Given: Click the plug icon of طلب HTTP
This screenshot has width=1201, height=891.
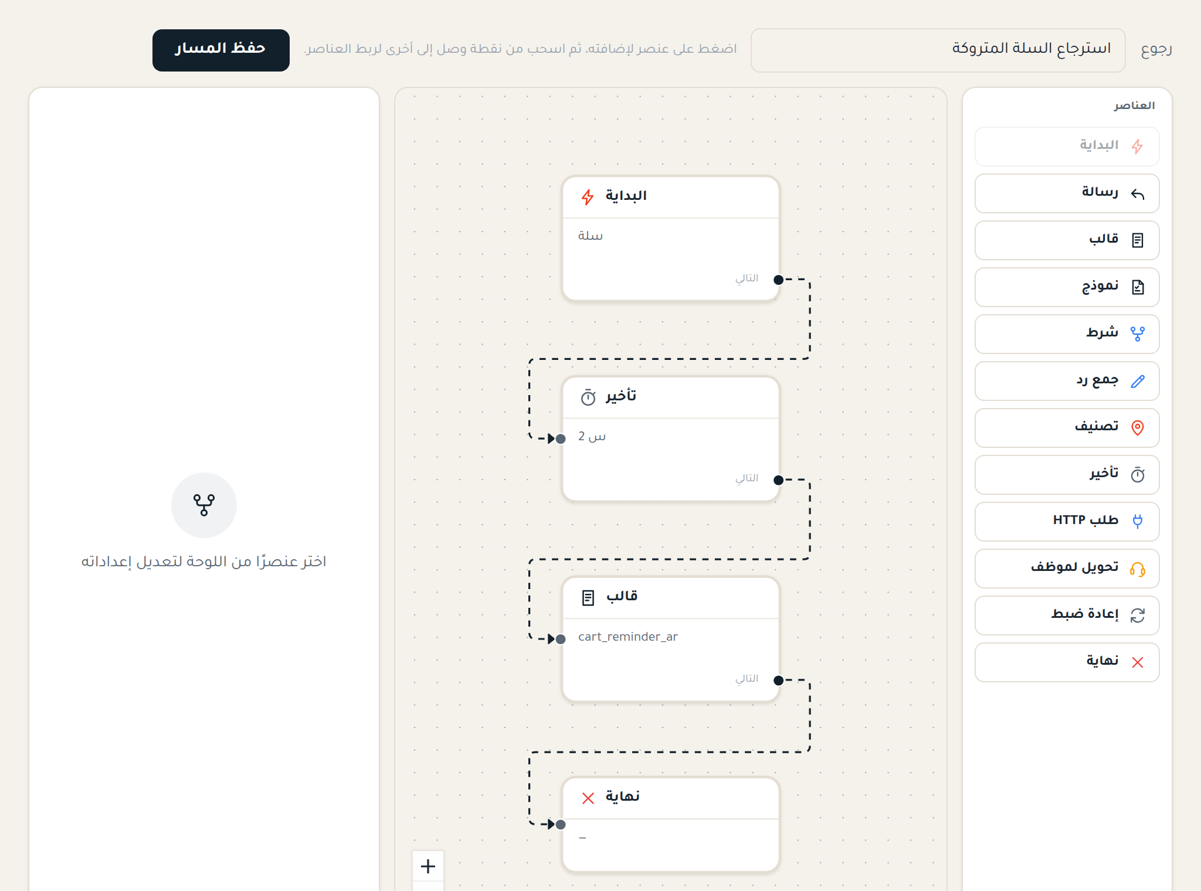Looking at the screenshot, I should pos(1138,521).
